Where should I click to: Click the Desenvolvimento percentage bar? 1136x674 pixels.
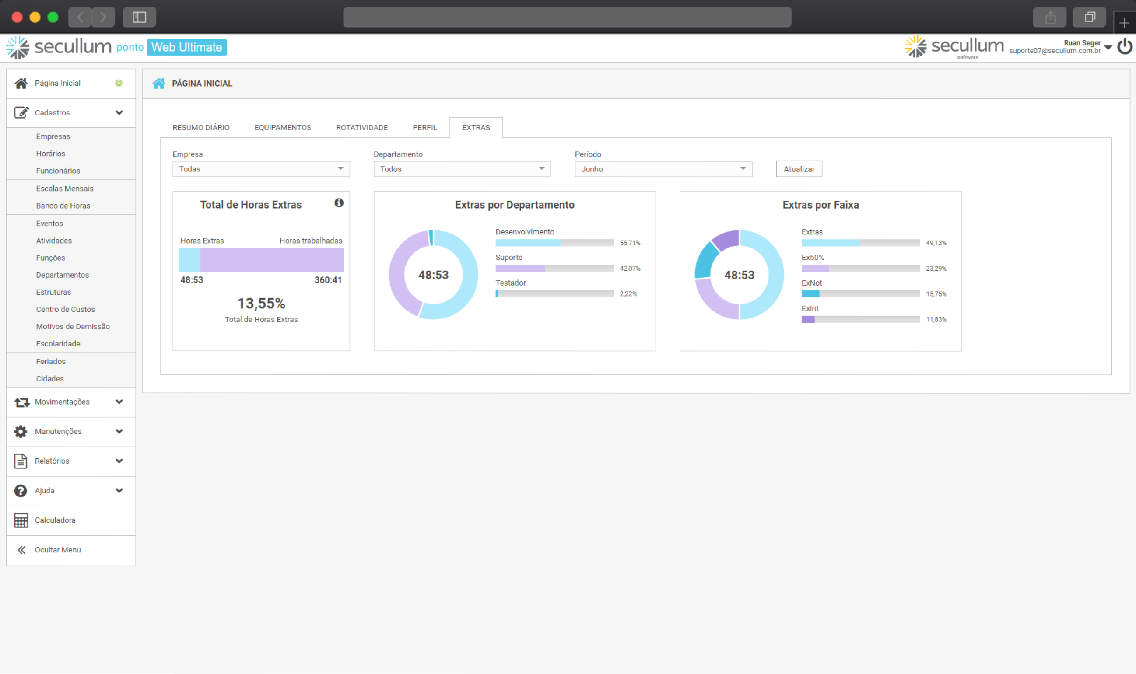(554, 243)
